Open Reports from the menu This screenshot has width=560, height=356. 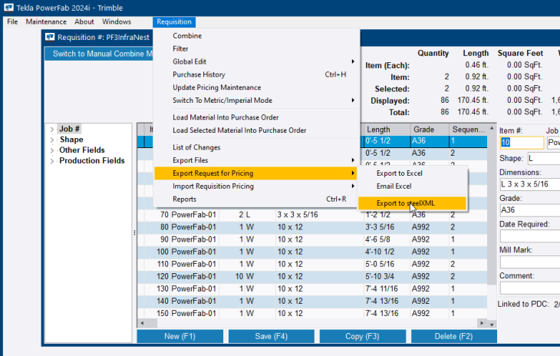click(x=256, y=199)
